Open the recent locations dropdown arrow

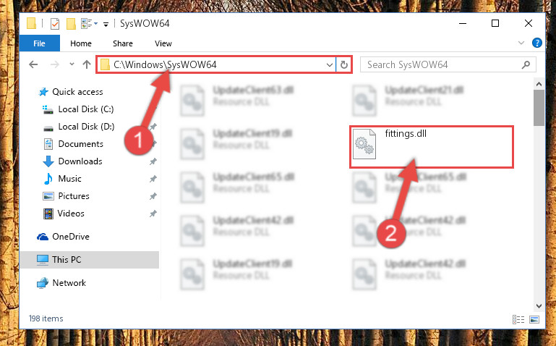tap(72, 64)
